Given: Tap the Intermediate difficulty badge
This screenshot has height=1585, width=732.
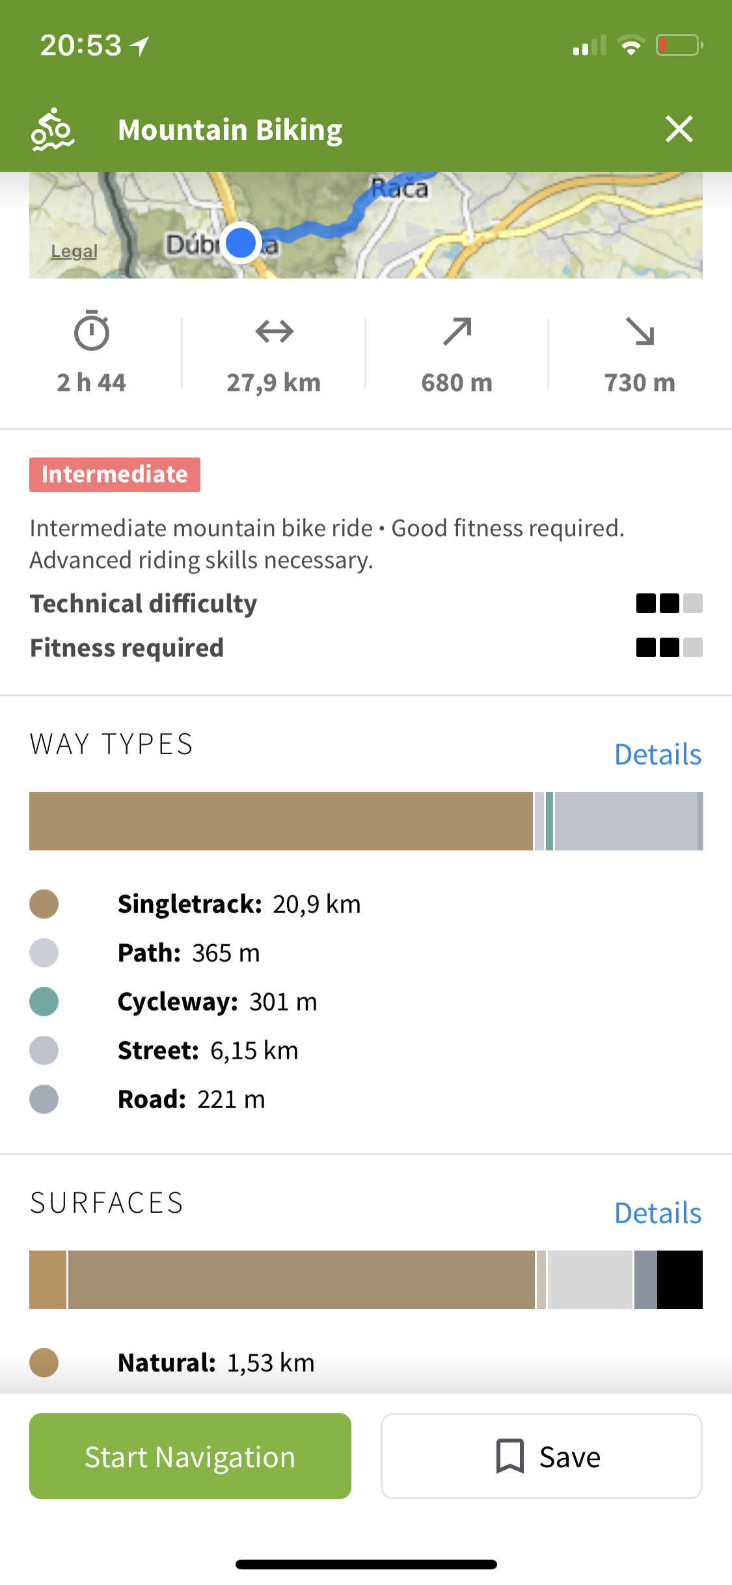Looking at the screenshot, I should pyautogui.click(x=115, y=474).
